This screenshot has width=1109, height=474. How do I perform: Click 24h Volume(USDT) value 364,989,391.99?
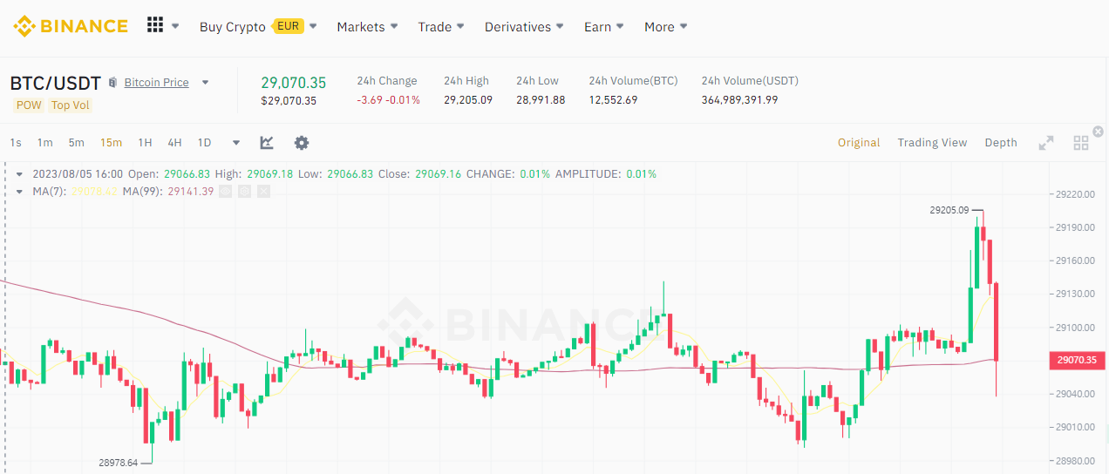tap(739, 100)
